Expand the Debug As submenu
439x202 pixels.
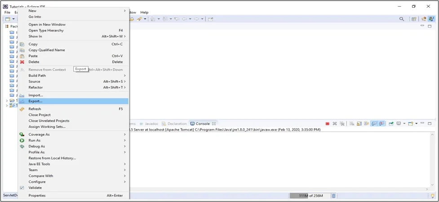click(73, 146)
